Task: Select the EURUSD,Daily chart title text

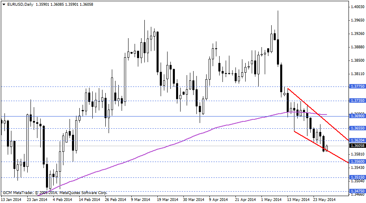Action: point(20,4)
